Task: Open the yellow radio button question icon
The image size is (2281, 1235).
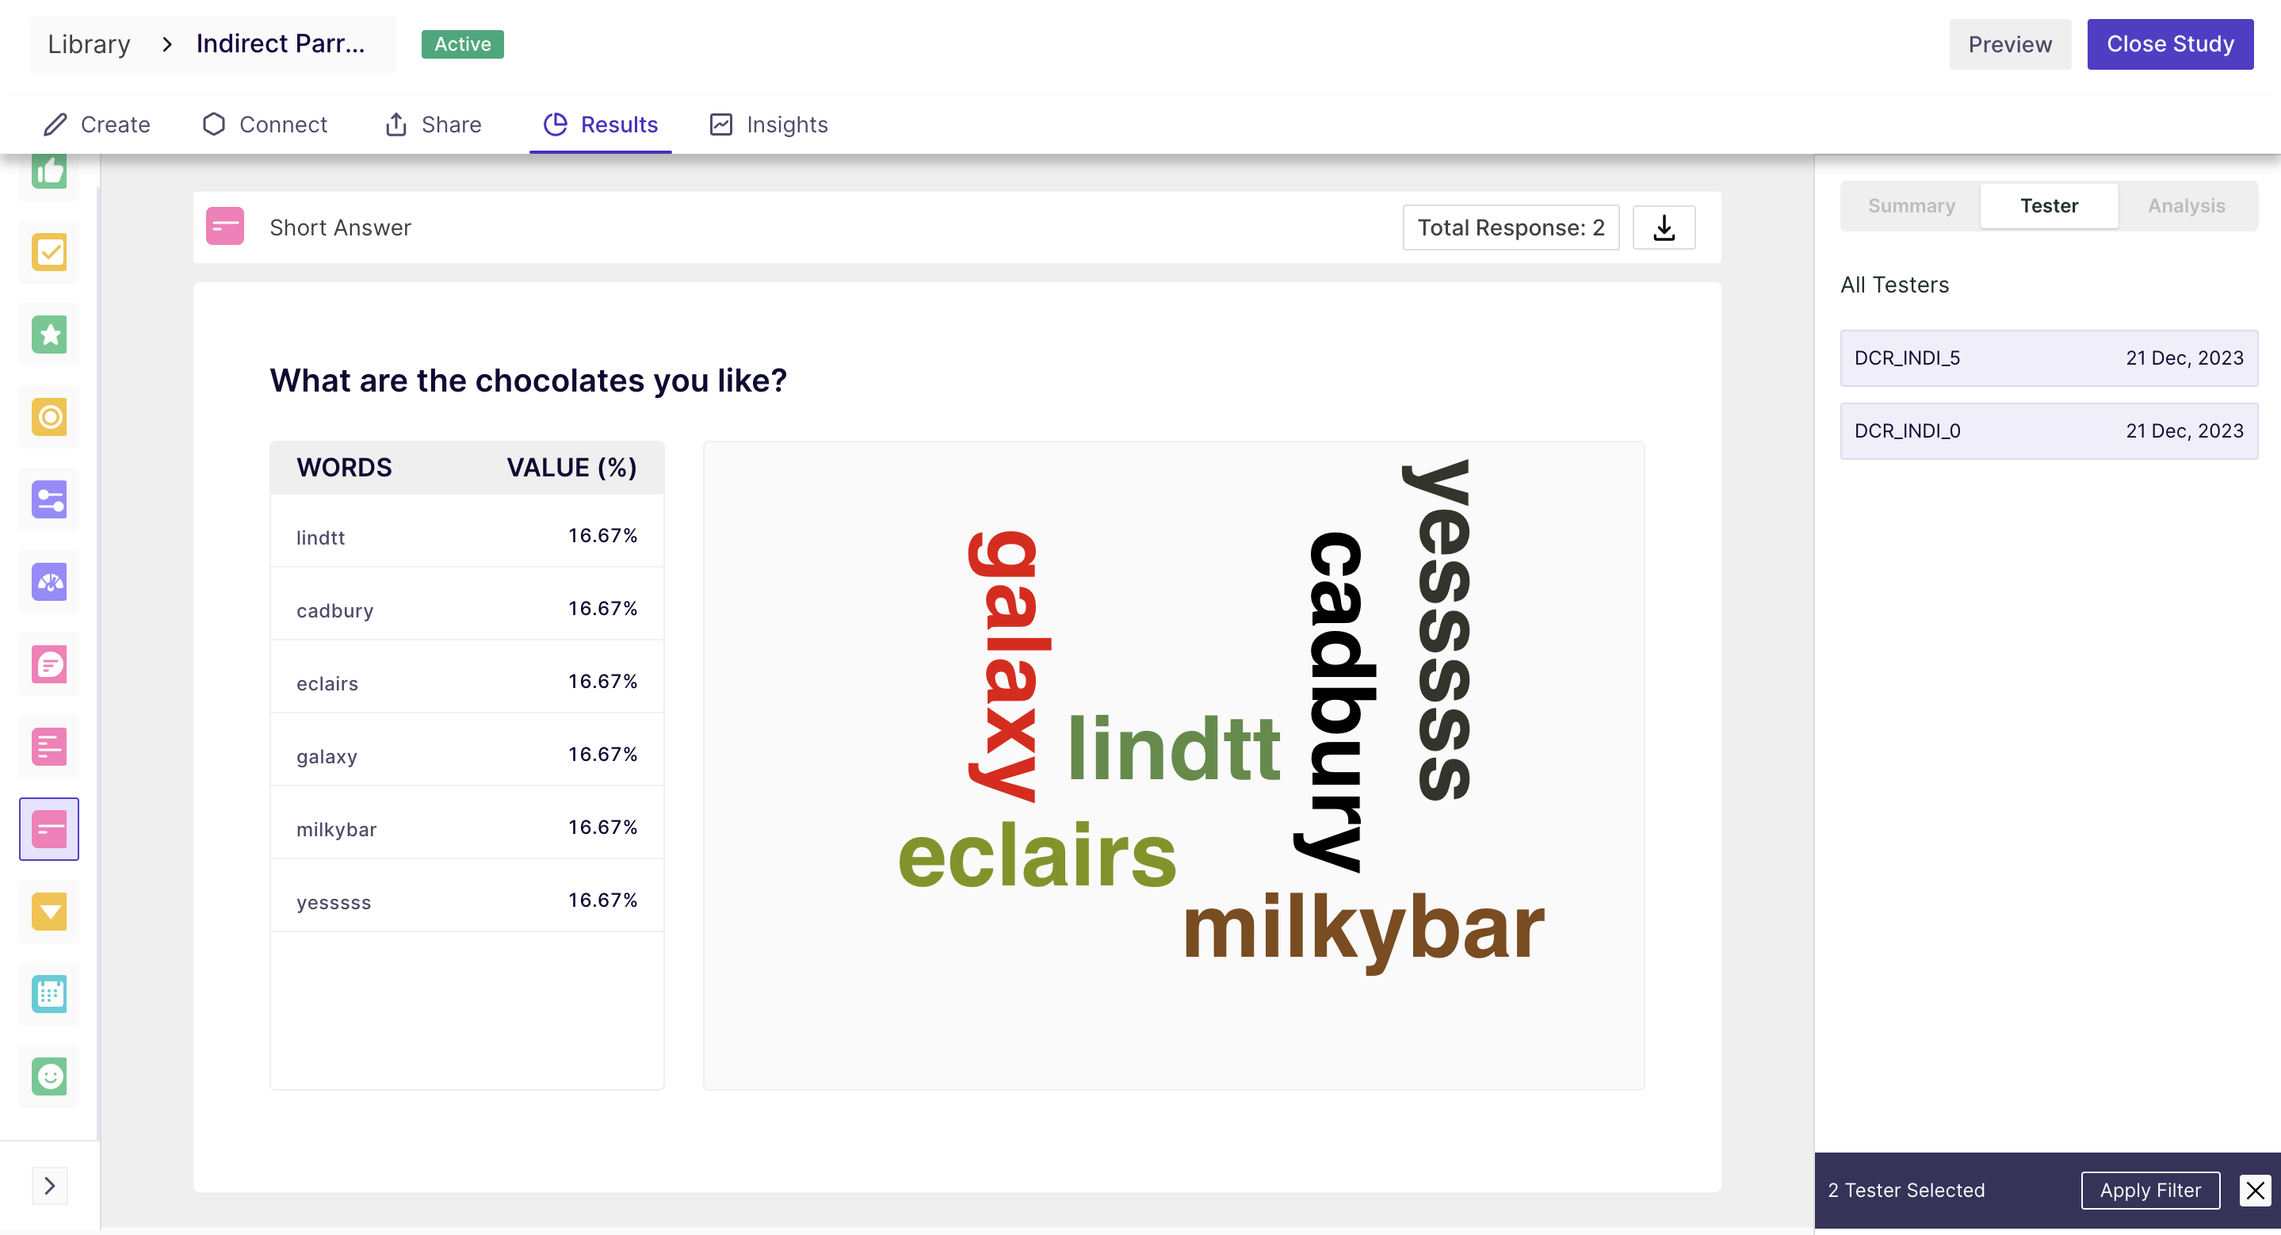Action: (50, 417)
